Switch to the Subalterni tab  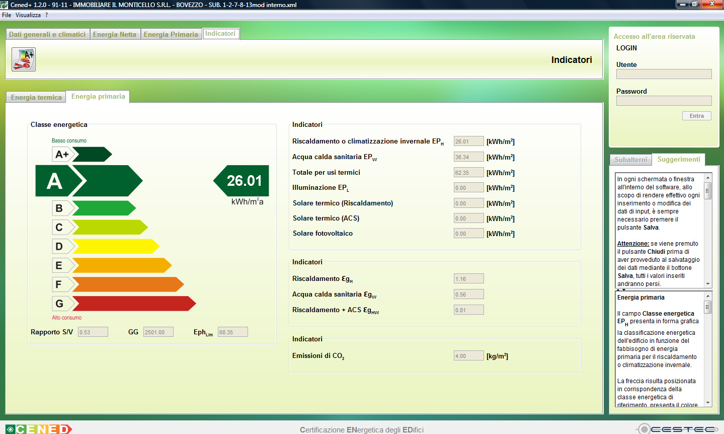pos(631,160)
